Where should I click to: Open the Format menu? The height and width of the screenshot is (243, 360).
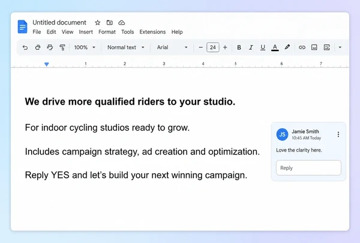[x=107, y=32]
